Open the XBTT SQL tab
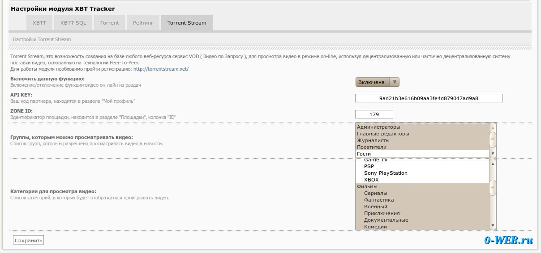The height and width of the screenshot is (253, 541). 73,23
